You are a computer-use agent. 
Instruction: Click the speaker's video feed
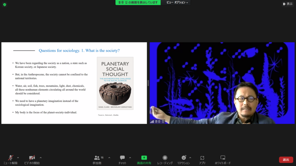point(222,83)
